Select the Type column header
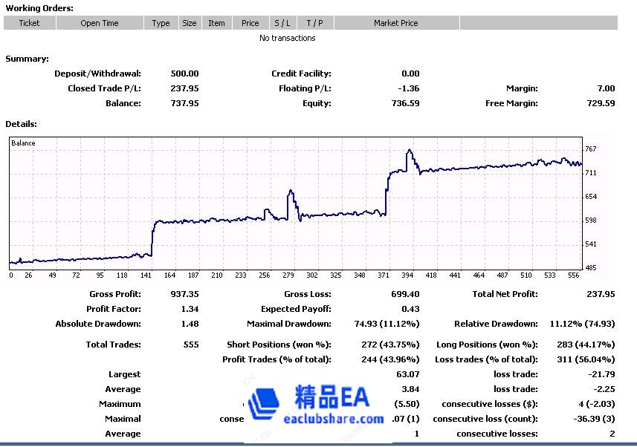Viewport: 637px width, 447px height. point(161,23)
